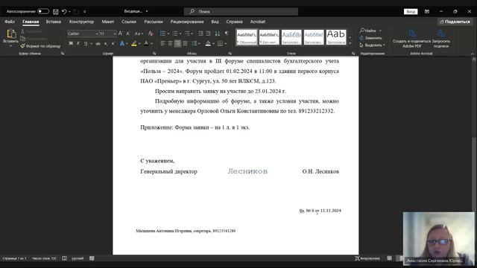Switch to the Вставка tab
This screenshot has width=477, height=268.
[54, 22]
